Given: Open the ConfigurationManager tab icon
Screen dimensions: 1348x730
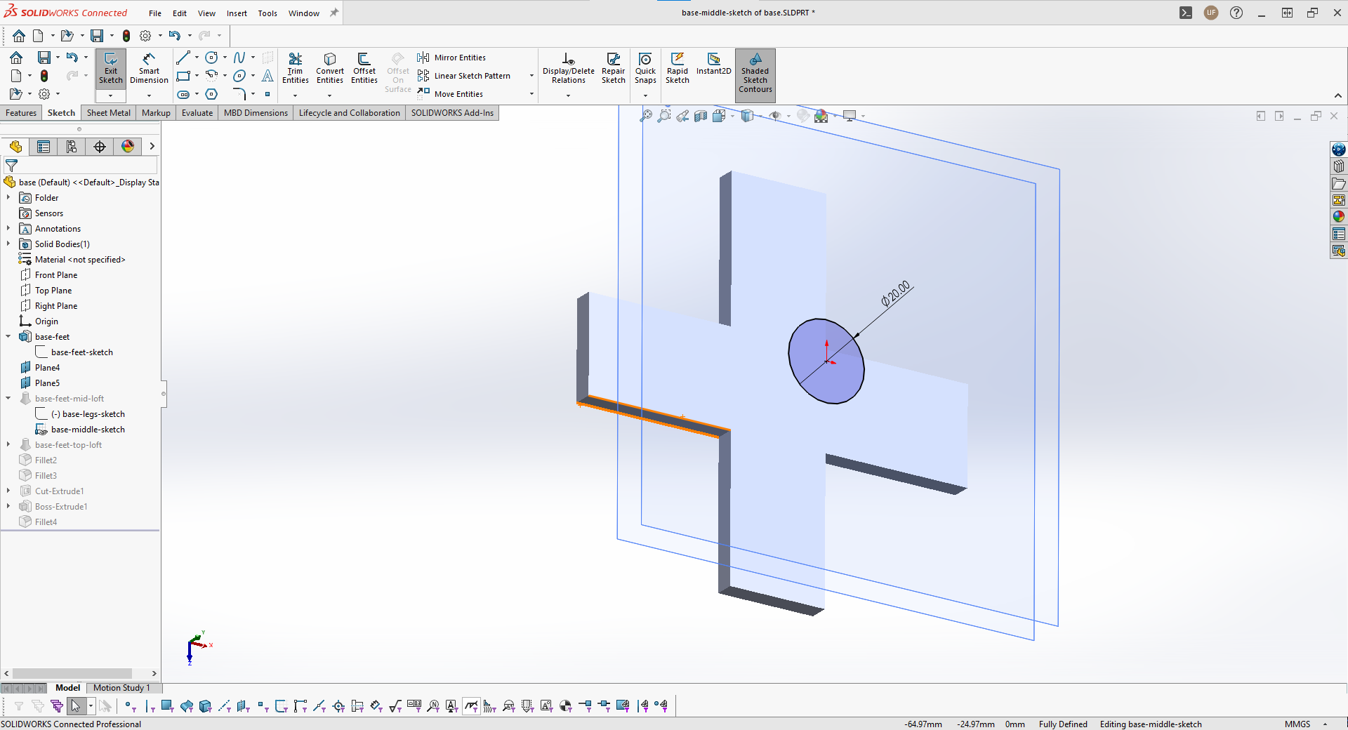Looking at the screenshot, I should 72,146.
